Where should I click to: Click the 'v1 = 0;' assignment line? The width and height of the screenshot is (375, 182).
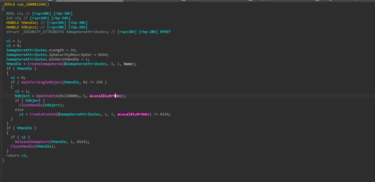(18, 78)
